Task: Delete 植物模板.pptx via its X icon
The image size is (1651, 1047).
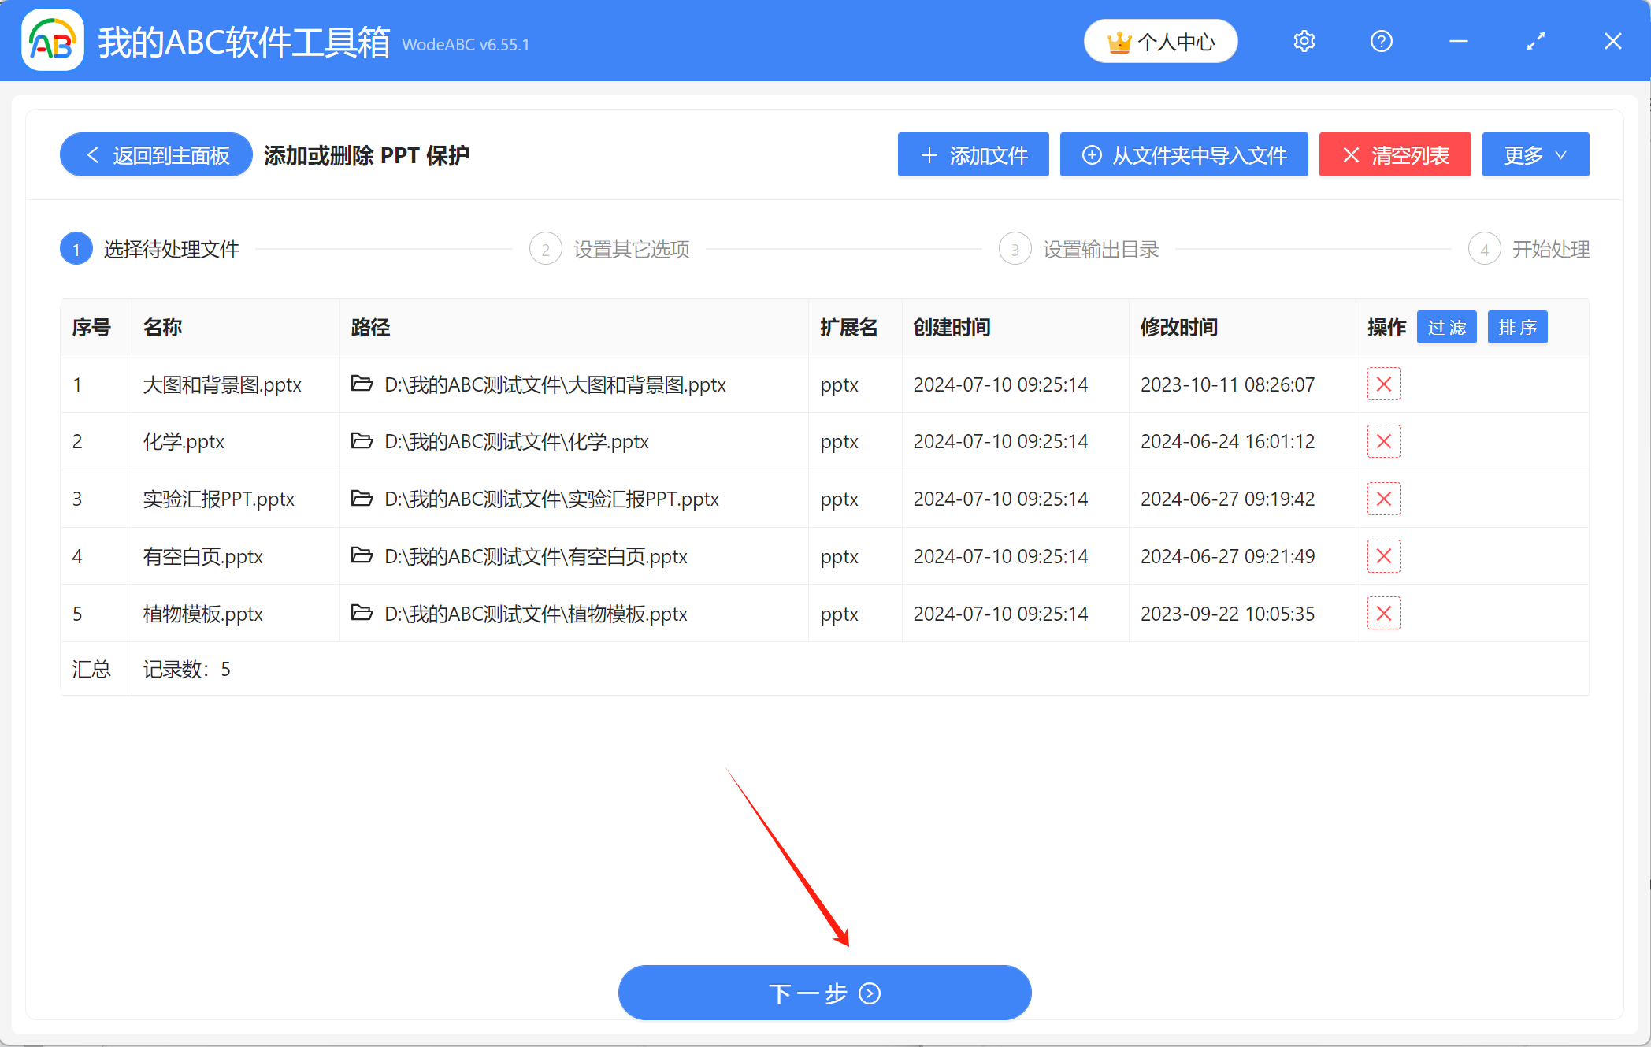Action: 1383,613
